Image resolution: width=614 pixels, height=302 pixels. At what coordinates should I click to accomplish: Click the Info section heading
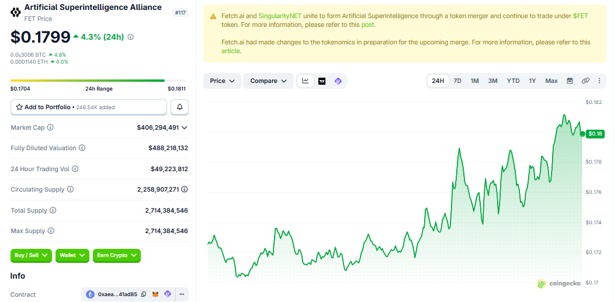click(x=18, y=276)
